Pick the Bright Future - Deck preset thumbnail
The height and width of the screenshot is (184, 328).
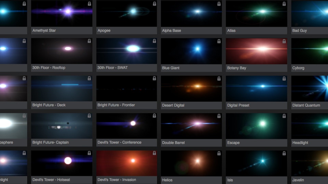[x=61, y=88]
